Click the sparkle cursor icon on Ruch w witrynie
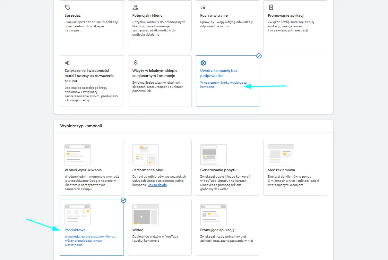The height and width of the screenshot is (260, 388). coord(203,7)
